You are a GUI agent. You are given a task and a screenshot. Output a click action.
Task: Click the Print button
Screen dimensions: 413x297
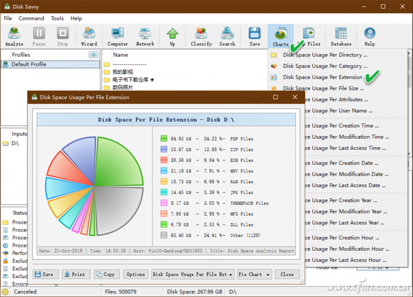pos(76,274)
